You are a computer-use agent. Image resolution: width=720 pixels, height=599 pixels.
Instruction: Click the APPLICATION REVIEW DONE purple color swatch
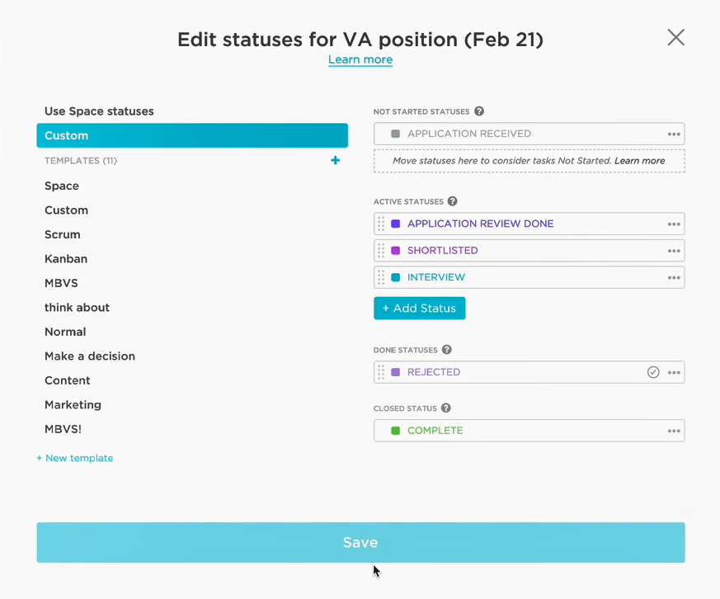pyautogui.click(x=395, y=224)
